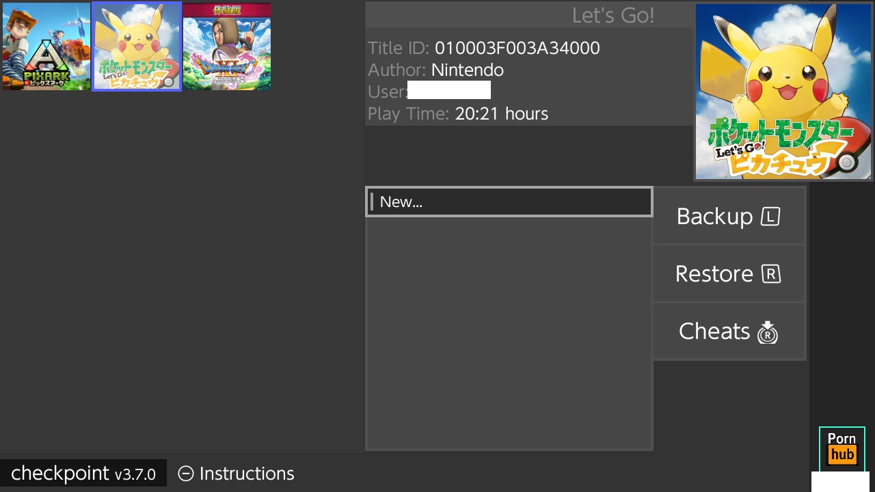The image size is (875, 492).
Task: Click the Let's Go! title header
Action: click(613, 15)
